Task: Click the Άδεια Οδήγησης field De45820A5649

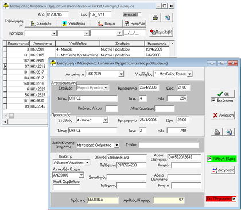Action: [184, 157]
